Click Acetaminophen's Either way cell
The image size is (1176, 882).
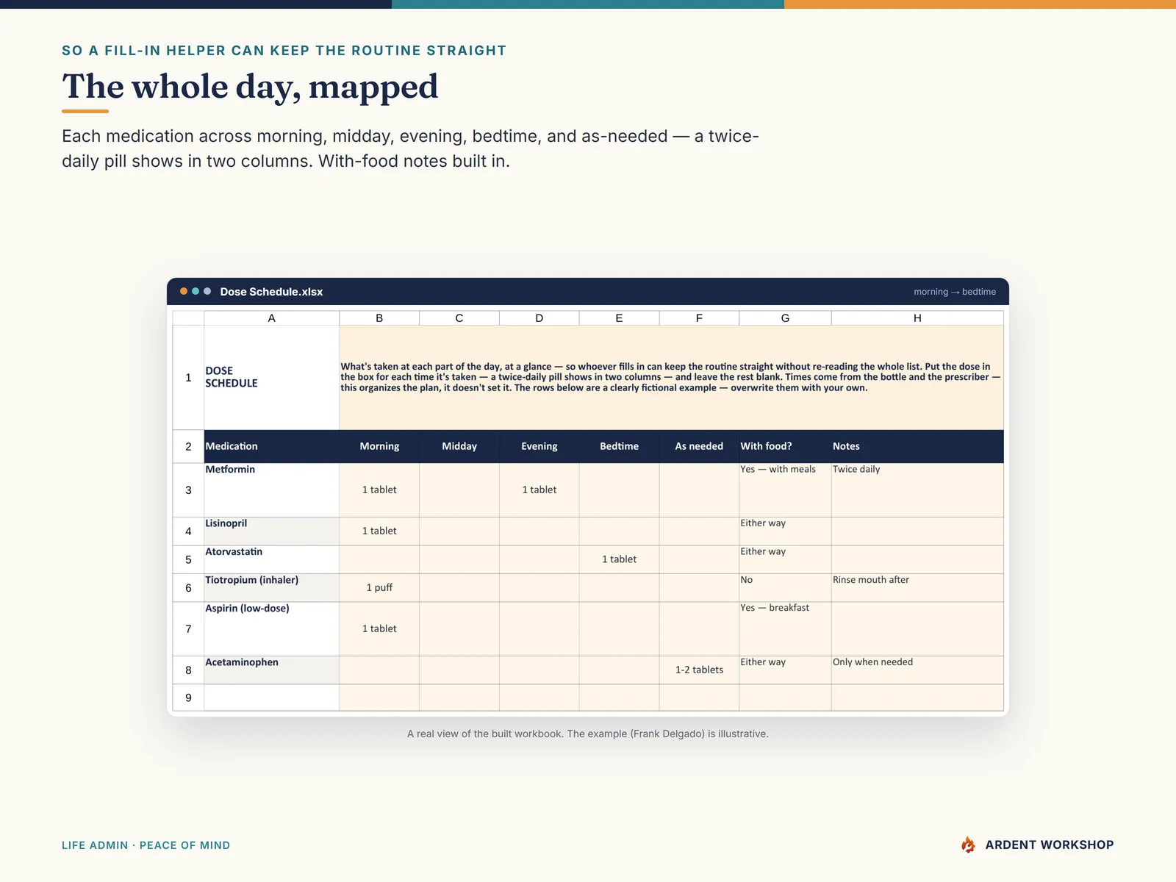785,670
